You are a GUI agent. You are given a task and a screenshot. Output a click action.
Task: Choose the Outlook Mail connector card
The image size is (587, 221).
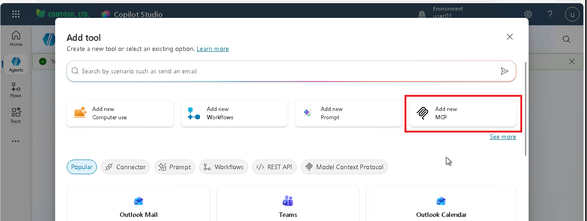point(138,204)
